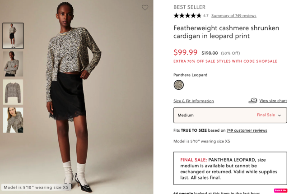
Task: Open the 749 customer reviews link
Action: coord(247,130)
